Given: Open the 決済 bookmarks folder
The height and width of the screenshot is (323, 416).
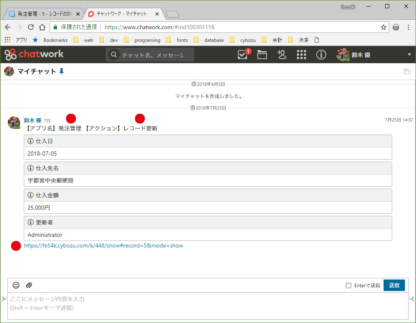Looking at the screenshot, I should pos(298,40).
